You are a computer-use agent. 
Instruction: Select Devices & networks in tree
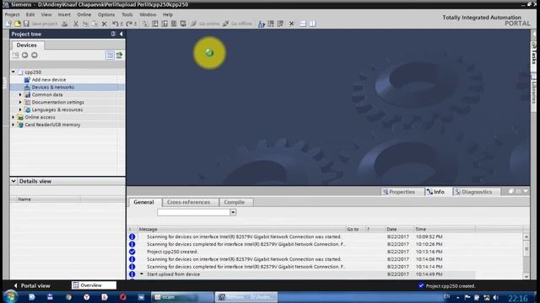point(52,88)
